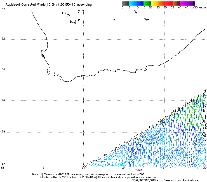This screenshot has height=182, width=207.
Task: Click the legend tick label '25'
Action: click(x=158, y=8)
